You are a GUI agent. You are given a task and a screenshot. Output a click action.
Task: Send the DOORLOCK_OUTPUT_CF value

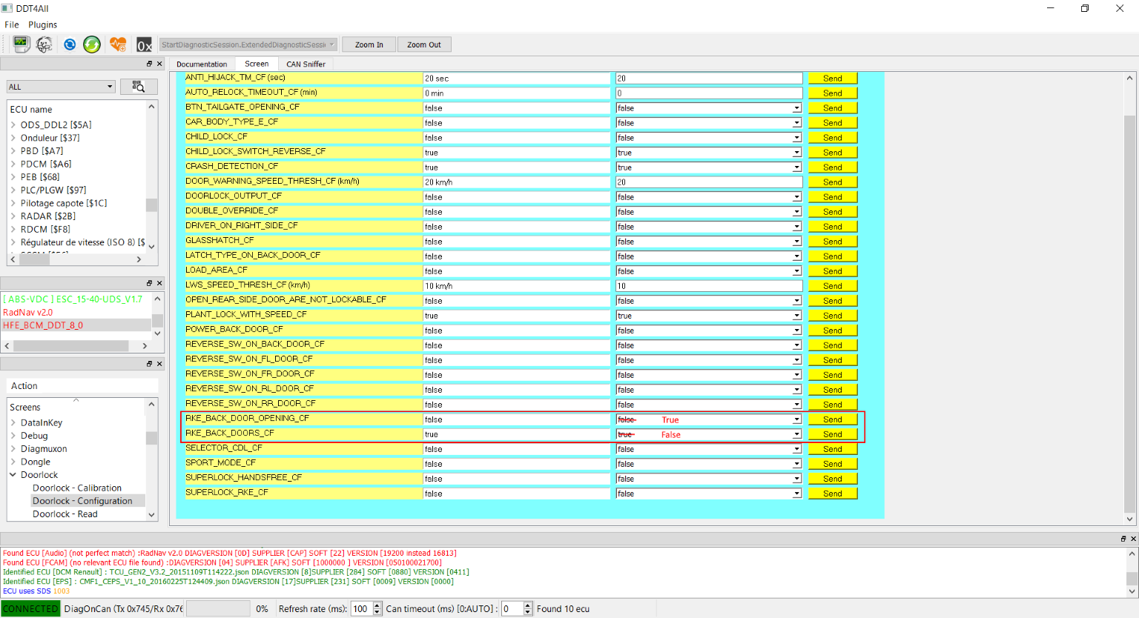[833, 197]
